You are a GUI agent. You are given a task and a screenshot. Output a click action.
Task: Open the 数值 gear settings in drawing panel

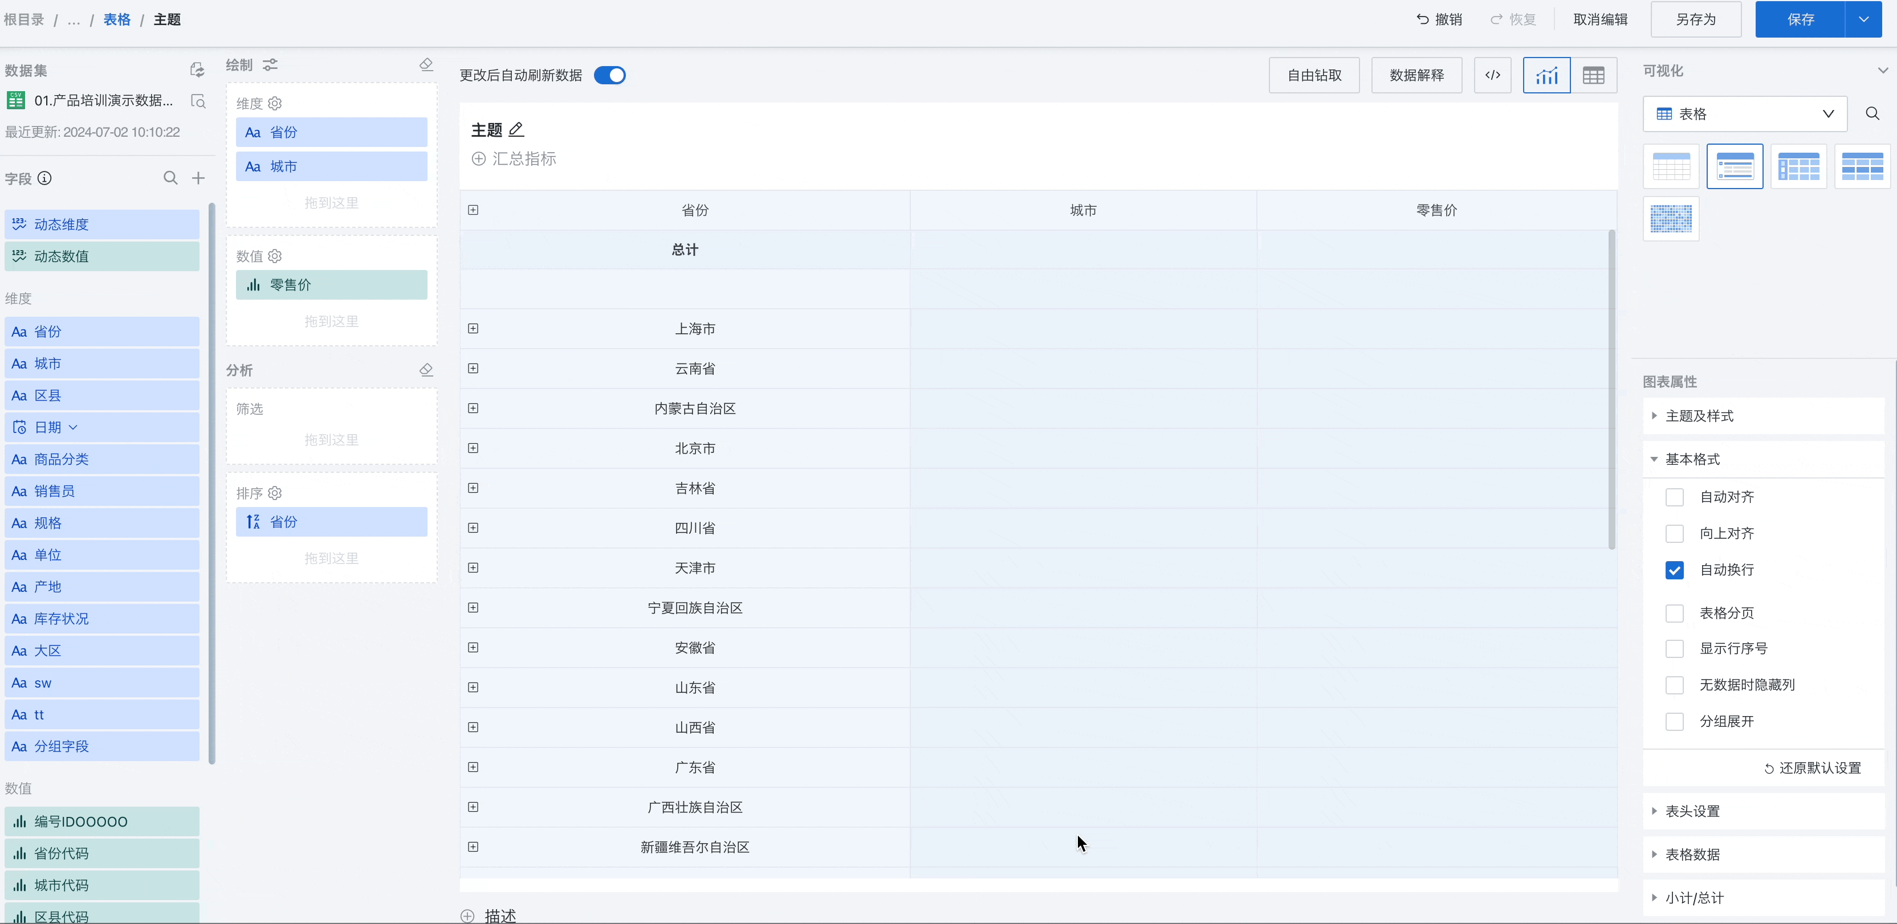click(x=275, y=256)
